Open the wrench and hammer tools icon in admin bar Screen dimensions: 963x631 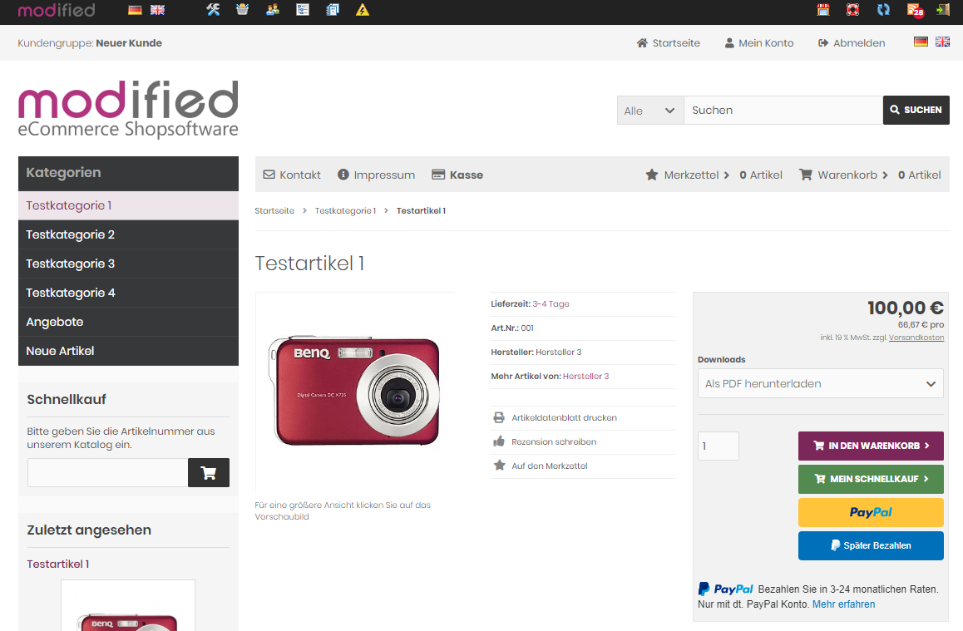(x=213, y=10)
